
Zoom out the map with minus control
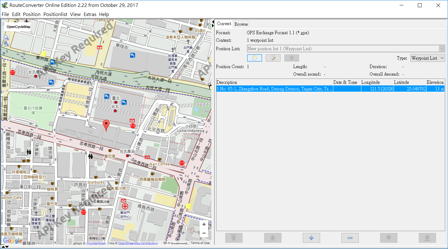tap(204, 233)
